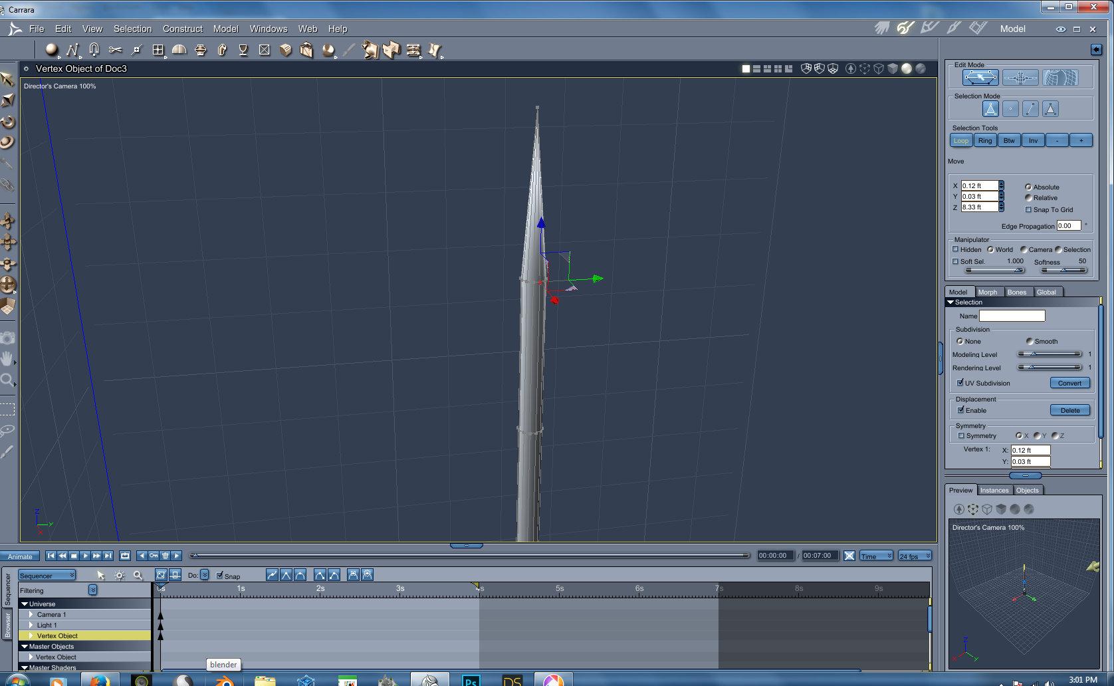Expand the Light 1 tree item
The width and height of the screenshot is (1114, 686).
coord(31,625)
